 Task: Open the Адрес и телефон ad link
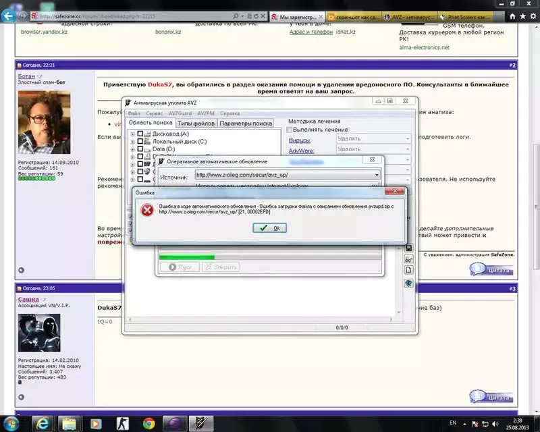[311, 32]
